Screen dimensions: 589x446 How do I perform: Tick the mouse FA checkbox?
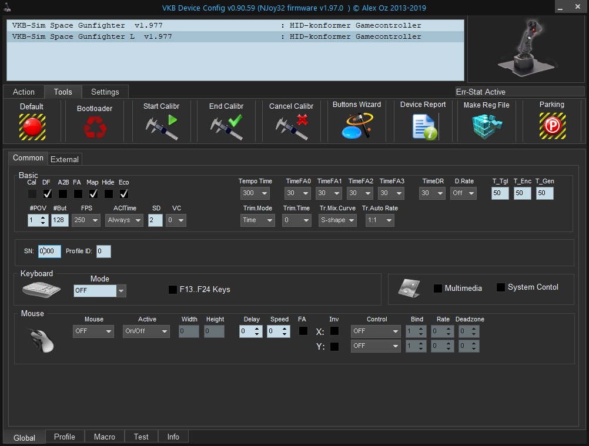(x=303, y=331)
